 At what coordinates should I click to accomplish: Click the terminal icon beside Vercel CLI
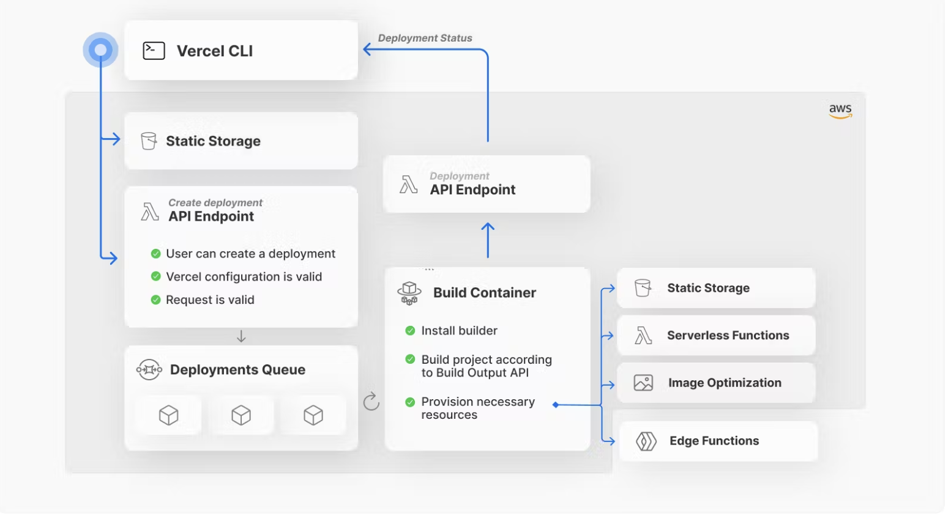(154, 51)
